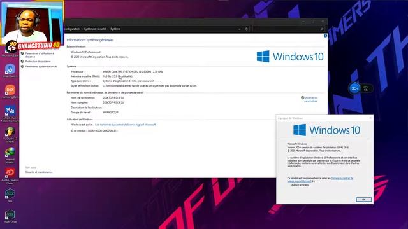408x229 pixels.
Task: Click the WORKGROUP value text
Action: tap(110, 113)
